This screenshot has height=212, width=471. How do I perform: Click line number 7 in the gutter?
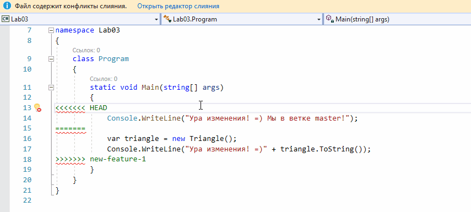[29, 30]
